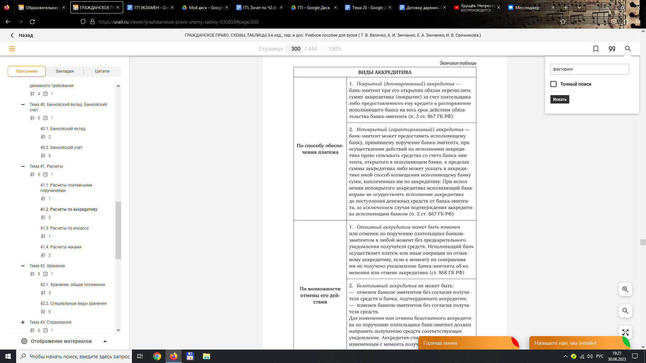Screen dimensions: 646x363
Task: Click the Искать search button
Action: tap(560, 99)
